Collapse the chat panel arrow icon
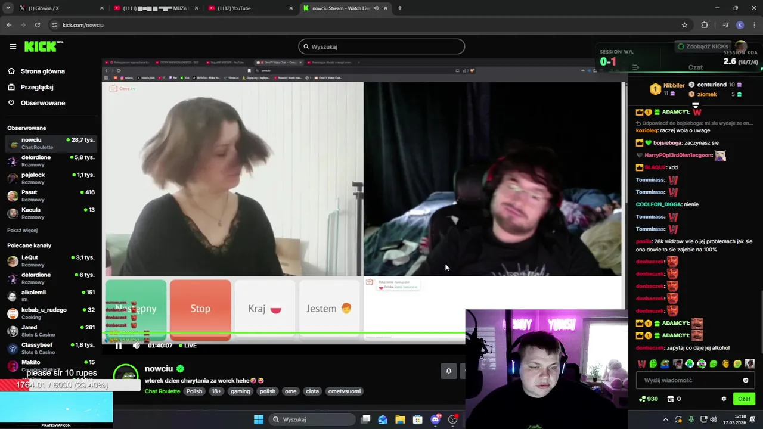Image resolution: width=763 pixels, height=429 pixels. tap(635, 67)
